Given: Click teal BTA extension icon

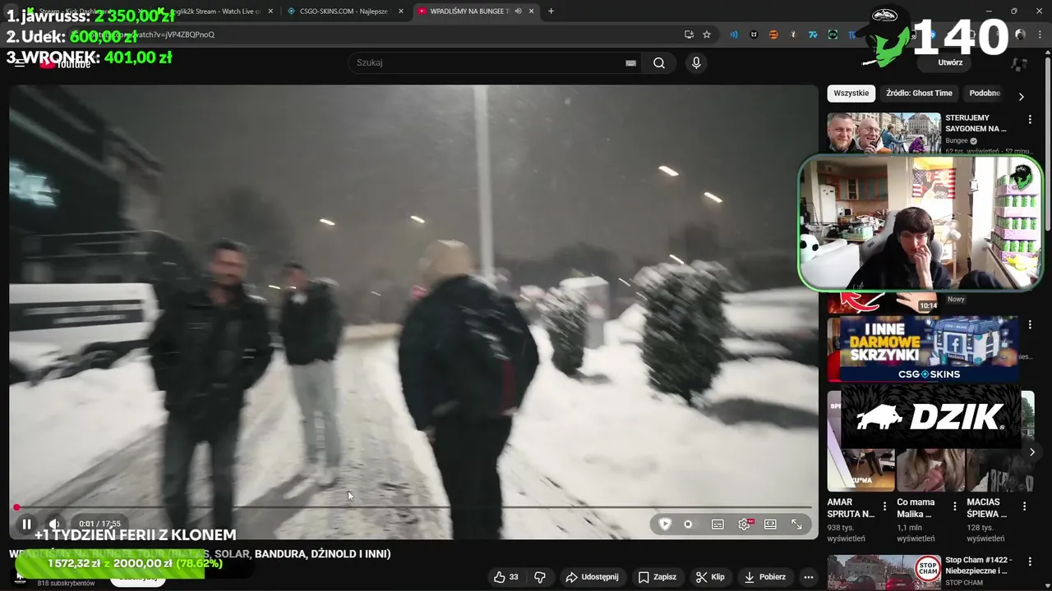Looking at the screenshot, I should click(833, 34).
